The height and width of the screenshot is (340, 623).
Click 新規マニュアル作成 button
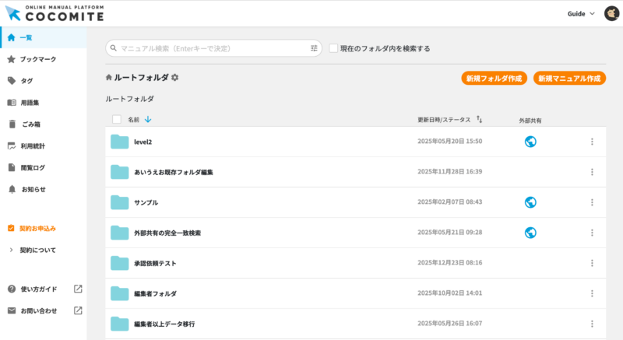pos(569,79)
